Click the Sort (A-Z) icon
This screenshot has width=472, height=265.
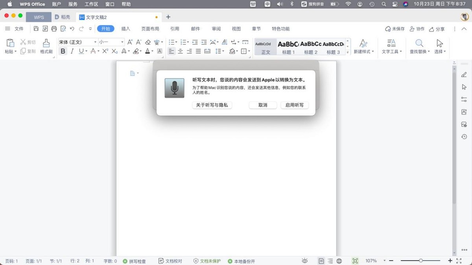point(225,42)
